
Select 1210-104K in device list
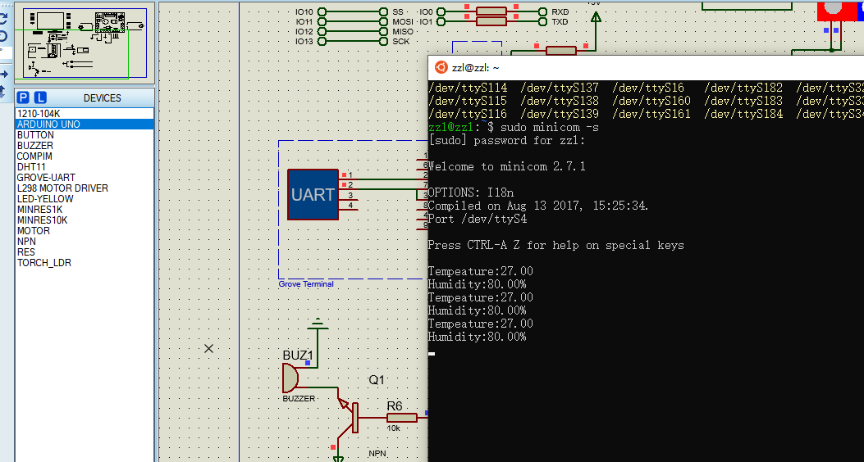pyautogui.click(x=85, y=114)
